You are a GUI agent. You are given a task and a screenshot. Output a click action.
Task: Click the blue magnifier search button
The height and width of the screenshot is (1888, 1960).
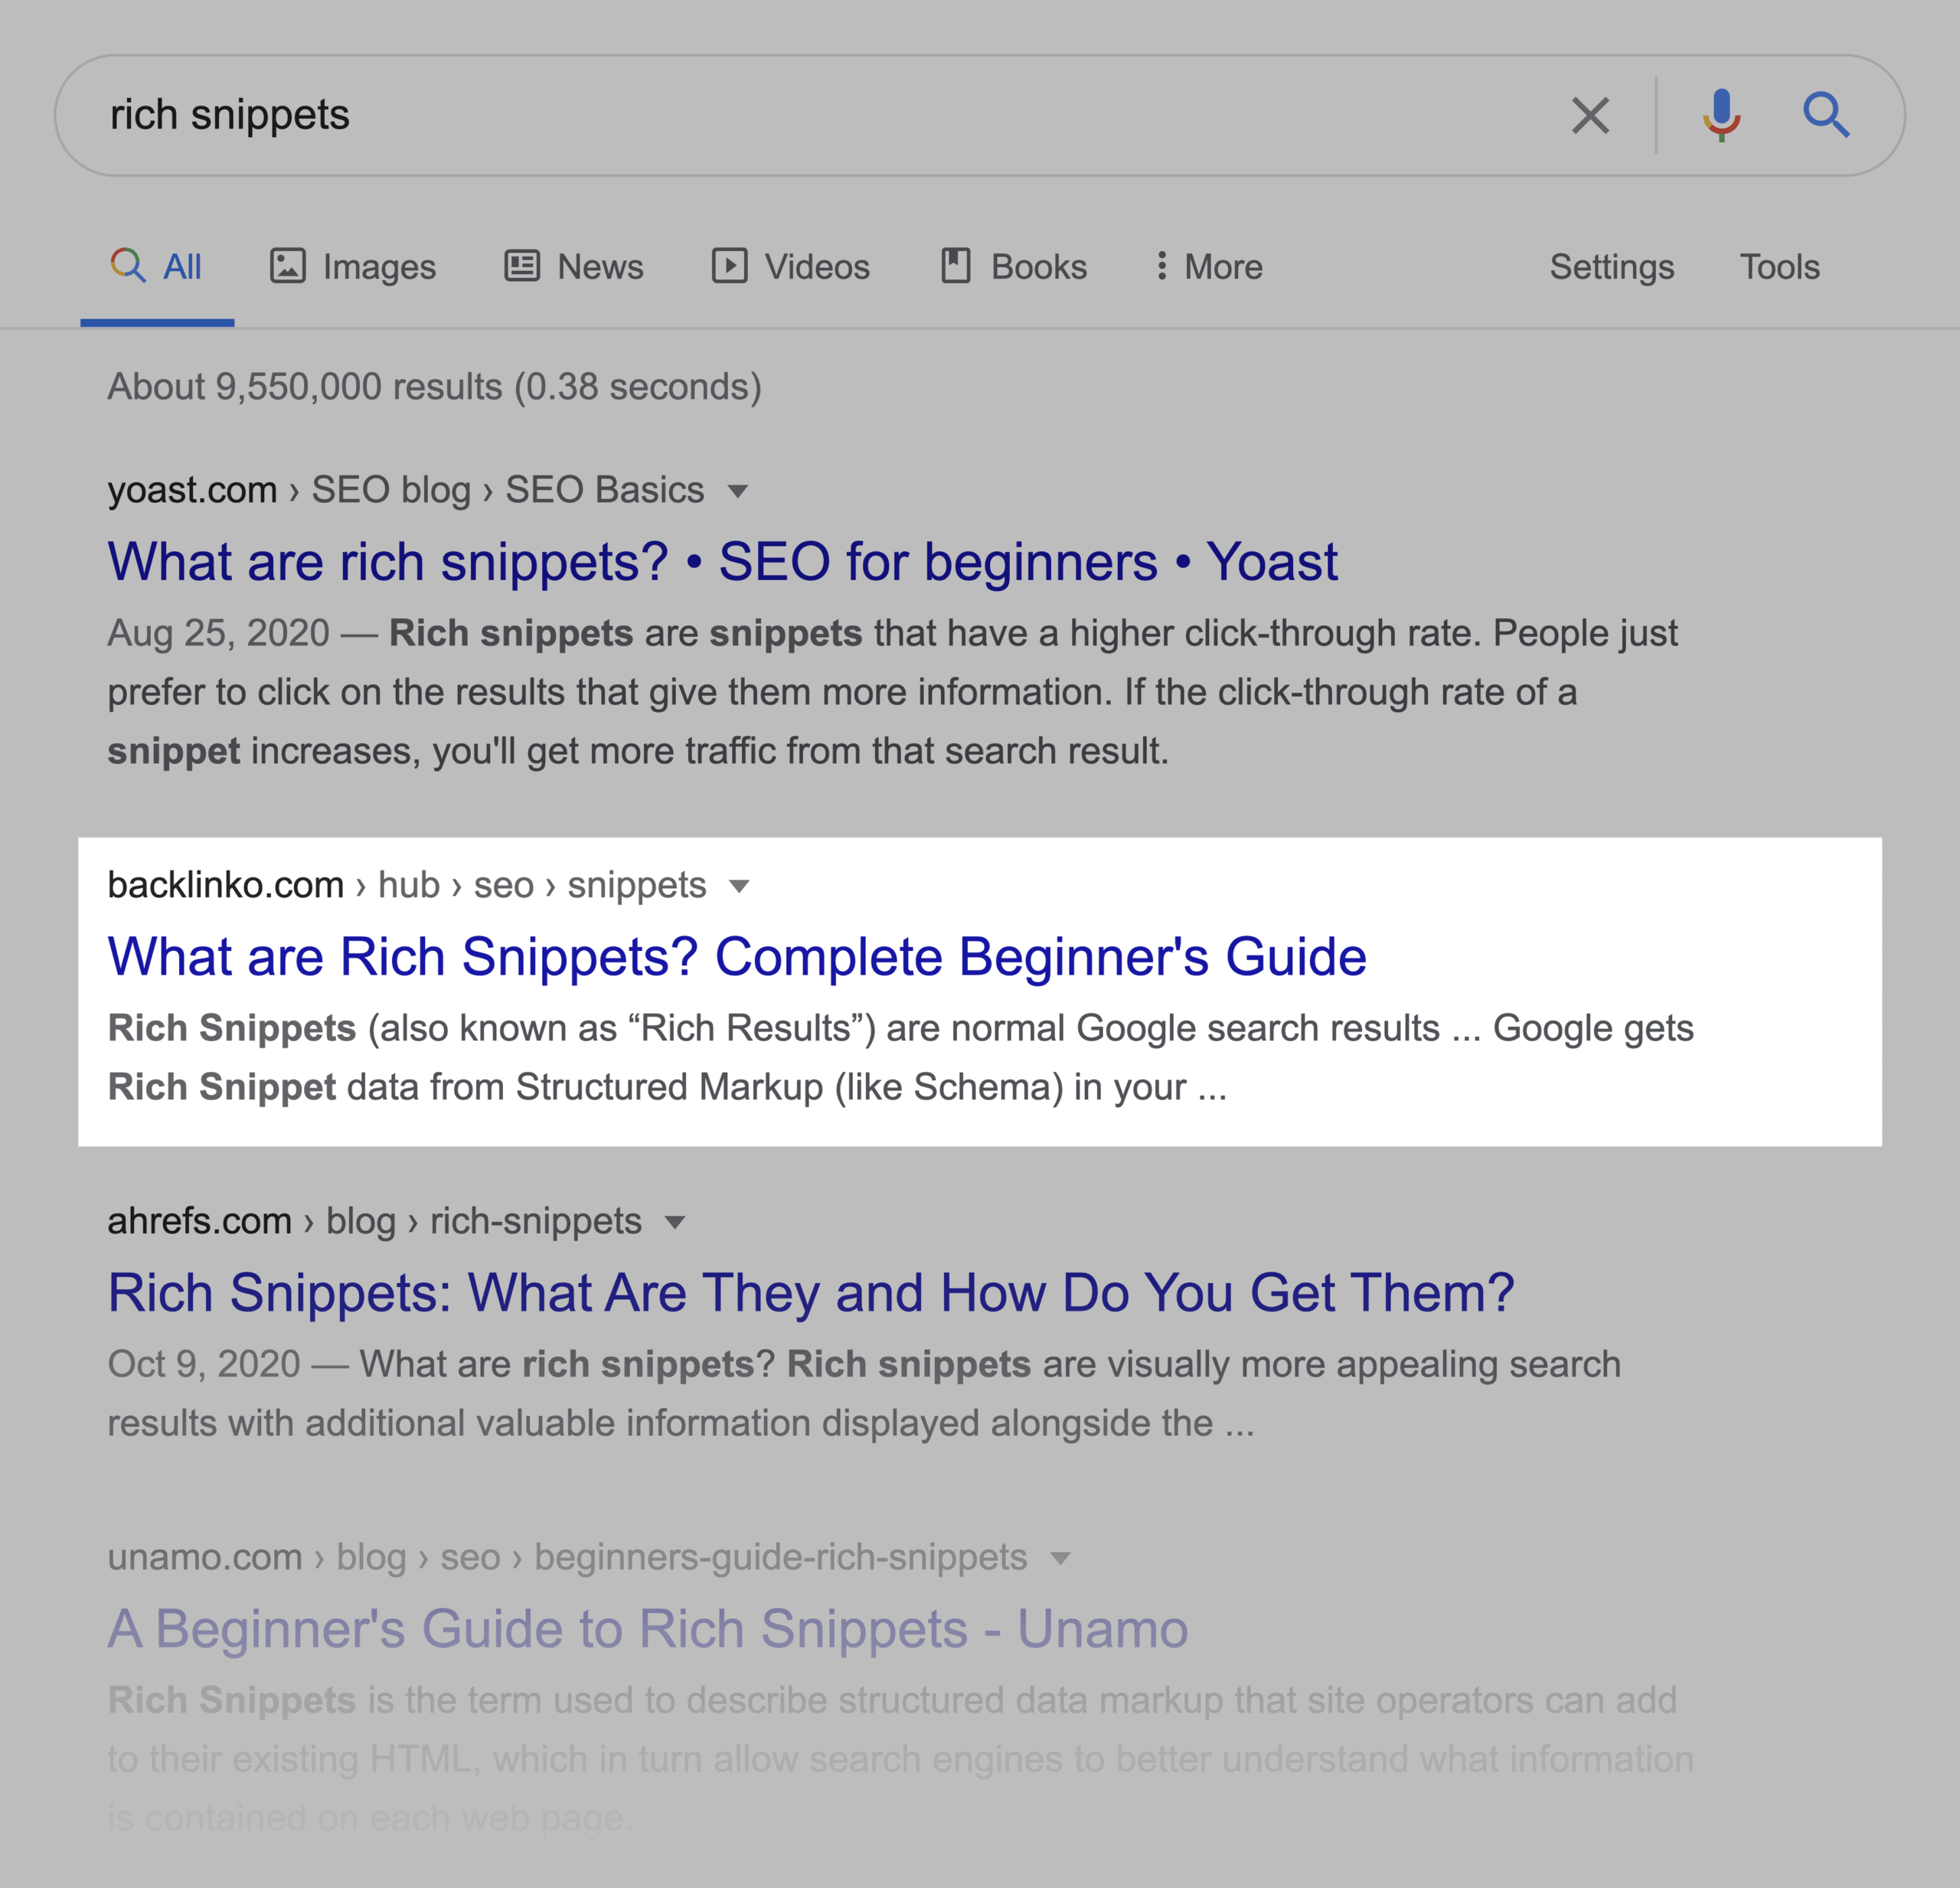point(1826,115)
